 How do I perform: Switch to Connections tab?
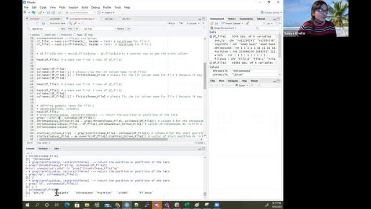pos(246,19)
